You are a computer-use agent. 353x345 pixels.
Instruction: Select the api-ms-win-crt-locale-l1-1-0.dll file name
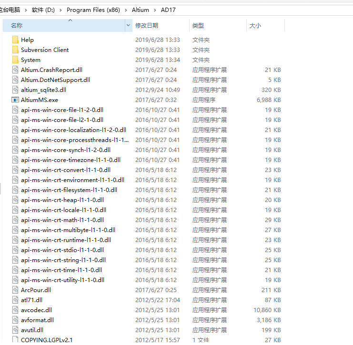click(x=63, y=210)
